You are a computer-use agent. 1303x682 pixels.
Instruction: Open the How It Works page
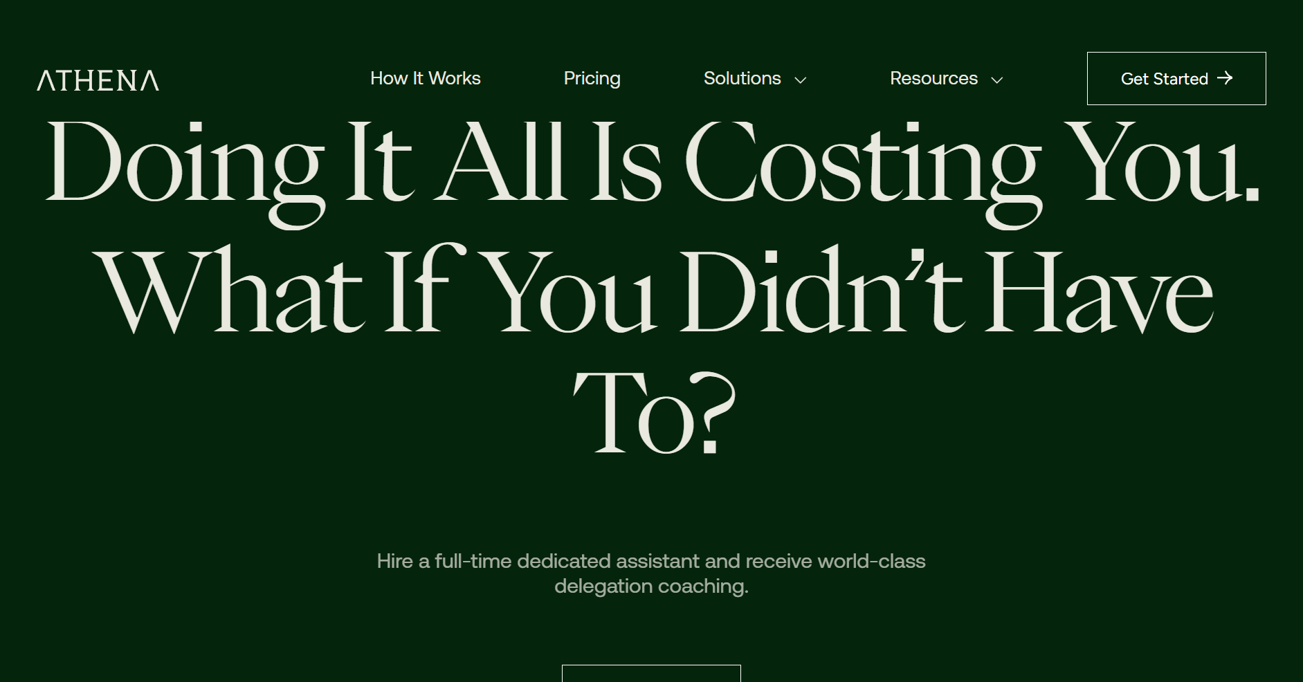[x=426, y=78]
